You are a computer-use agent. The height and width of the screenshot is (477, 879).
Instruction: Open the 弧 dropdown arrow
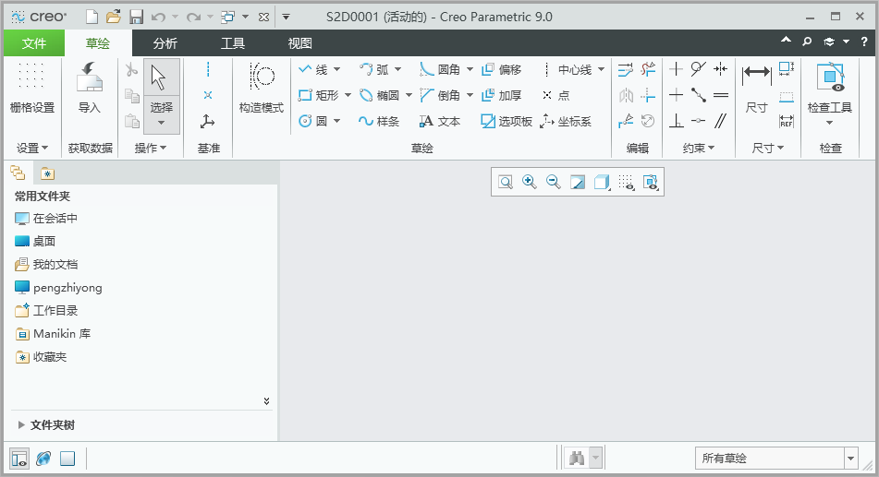(x=398, y=69)
